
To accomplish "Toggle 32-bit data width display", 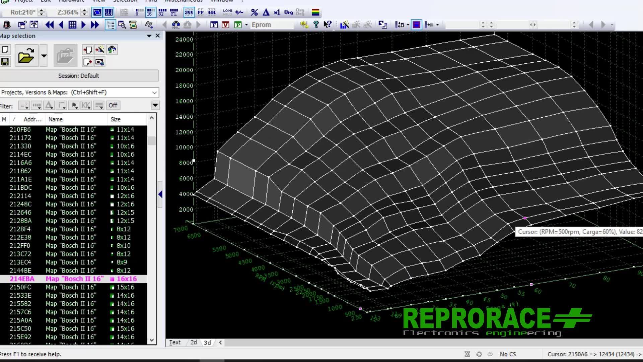I will 162,12.
